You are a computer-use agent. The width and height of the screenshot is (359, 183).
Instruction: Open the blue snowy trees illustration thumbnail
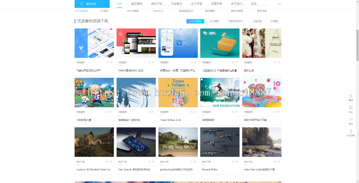136,92
